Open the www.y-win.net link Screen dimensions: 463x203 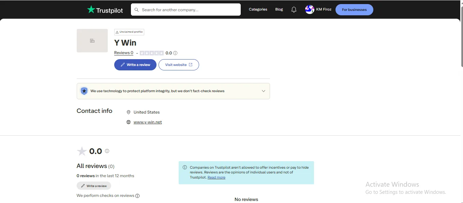click(x=148, y=122)
